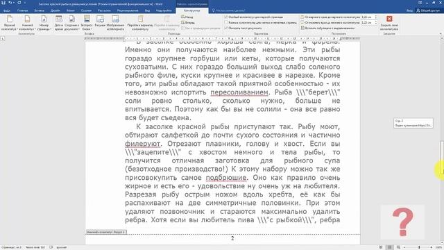Viewport: 444px width, 250px height.
Task: Click the zoom slider handle
Action: tap(419, 247)
